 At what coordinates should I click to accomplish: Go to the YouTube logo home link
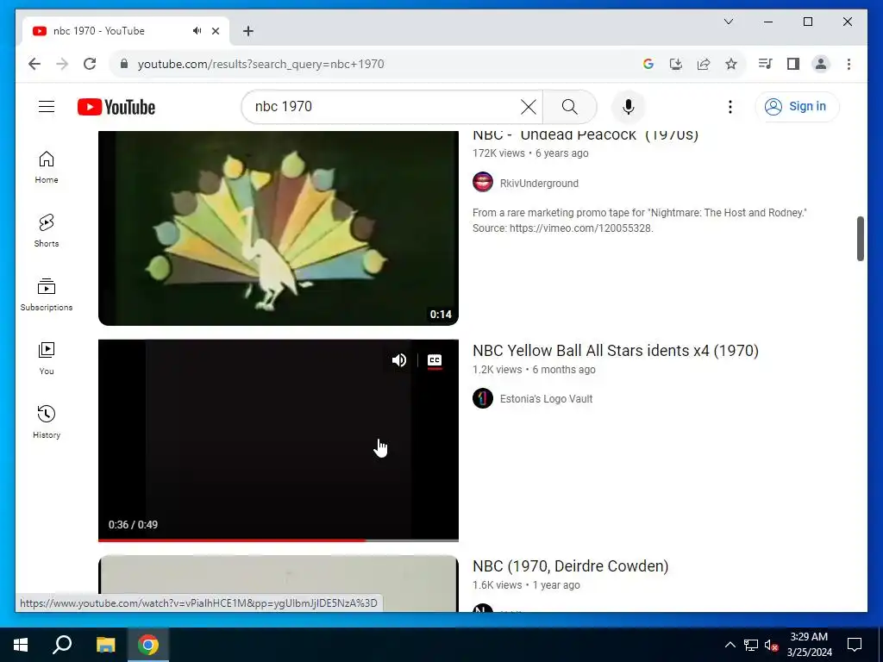116,107
